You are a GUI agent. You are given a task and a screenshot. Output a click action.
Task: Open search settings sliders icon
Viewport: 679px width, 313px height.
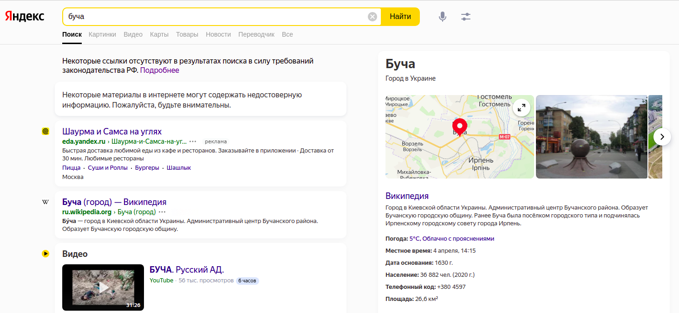point(466,17)
